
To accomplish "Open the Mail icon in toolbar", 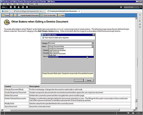I will [11, 7].
